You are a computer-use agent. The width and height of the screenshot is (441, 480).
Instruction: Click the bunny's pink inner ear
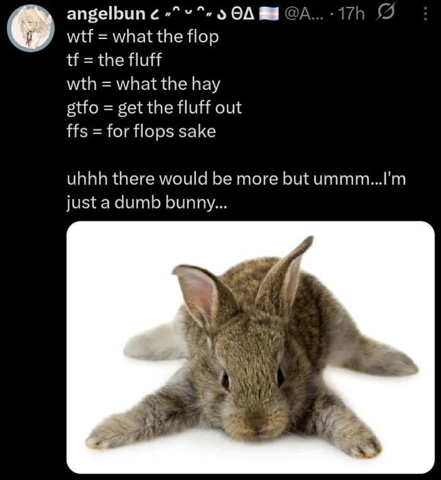pyautogui.click(x=197, y=290)
